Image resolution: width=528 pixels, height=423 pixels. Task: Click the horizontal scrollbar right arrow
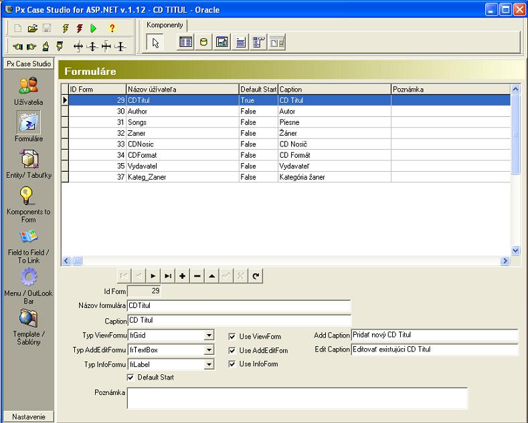(505, 261)
